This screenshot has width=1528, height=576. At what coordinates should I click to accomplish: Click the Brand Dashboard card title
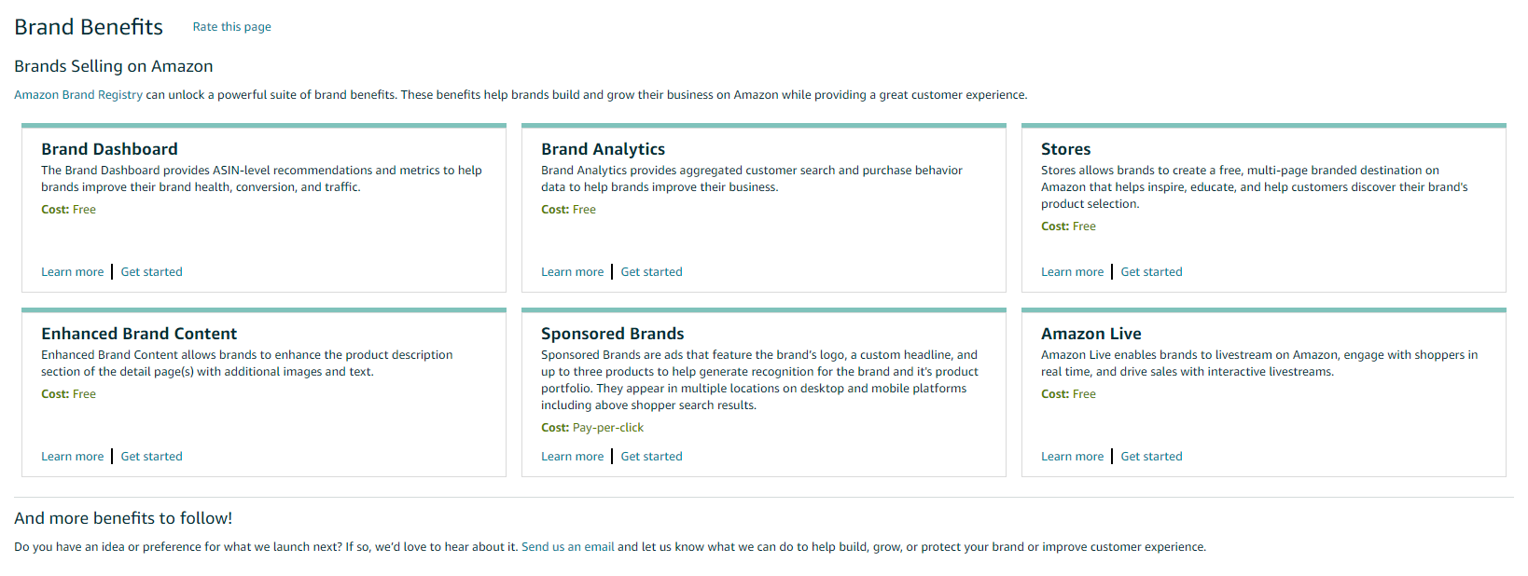(109, 148)
